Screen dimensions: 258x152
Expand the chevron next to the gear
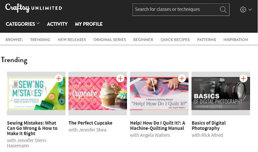[x=250, y=10]
